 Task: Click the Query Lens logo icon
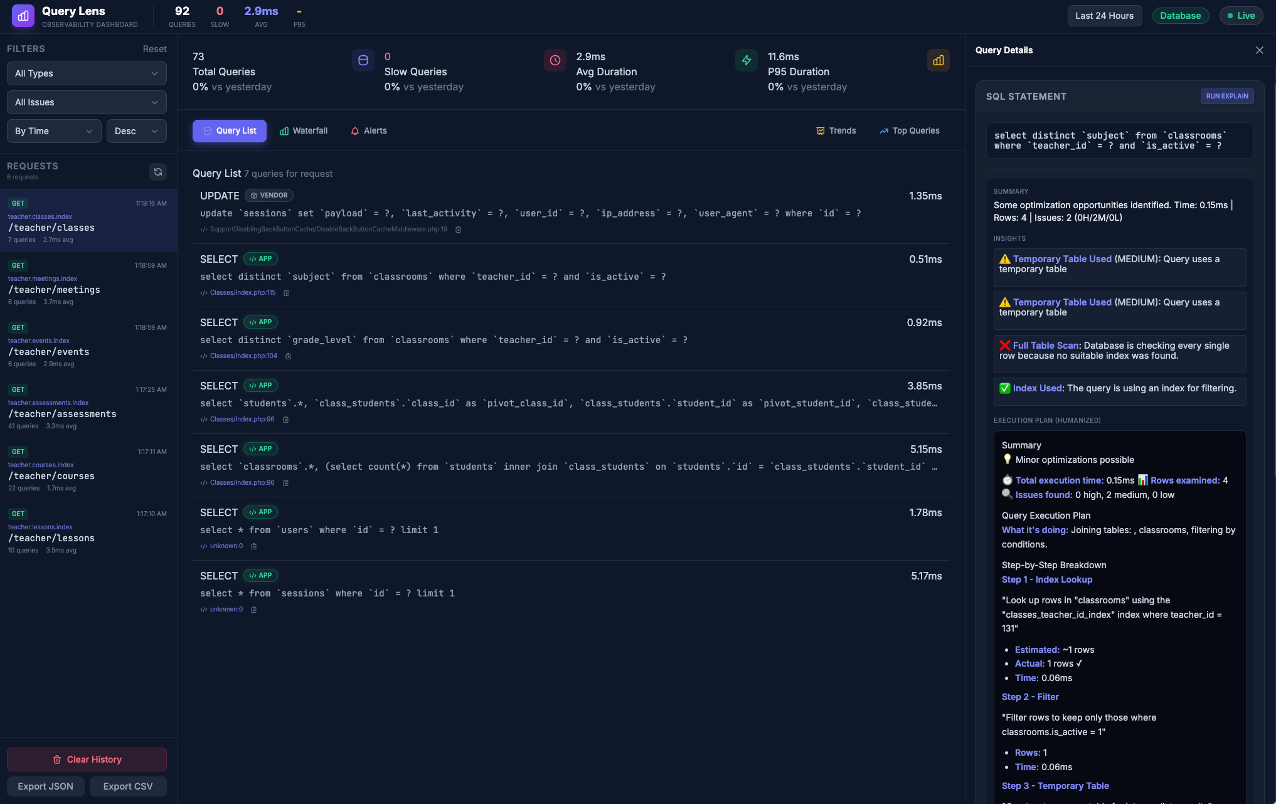(x=23, y=16)
